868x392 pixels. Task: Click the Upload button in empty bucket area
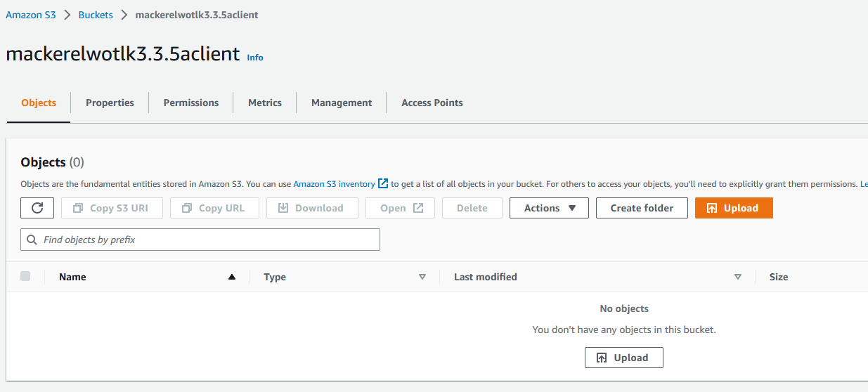[623, 358]
